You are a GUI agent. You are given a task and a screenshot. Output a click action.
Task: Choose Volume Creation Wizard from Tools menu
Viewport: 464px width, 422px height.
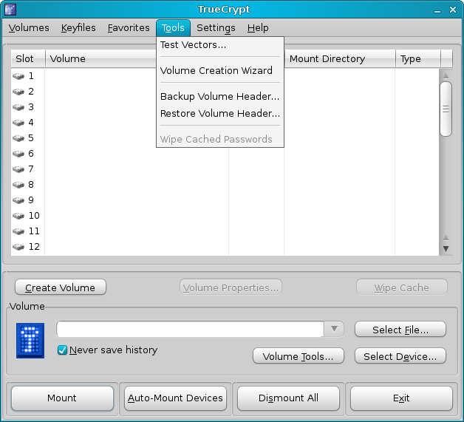tap(216, 71)
